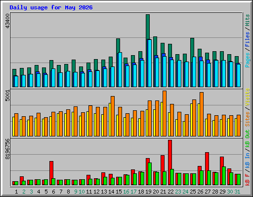Click day 20 on the x-axis
Screen dimensions: 253x197
[x=156, y=192]
